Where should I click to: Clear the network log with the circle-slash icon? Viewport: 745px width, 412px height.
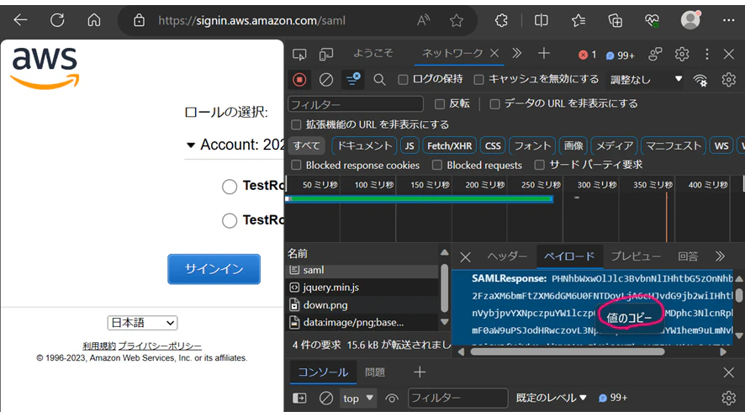pyautogui.click(x=326, y=80)
